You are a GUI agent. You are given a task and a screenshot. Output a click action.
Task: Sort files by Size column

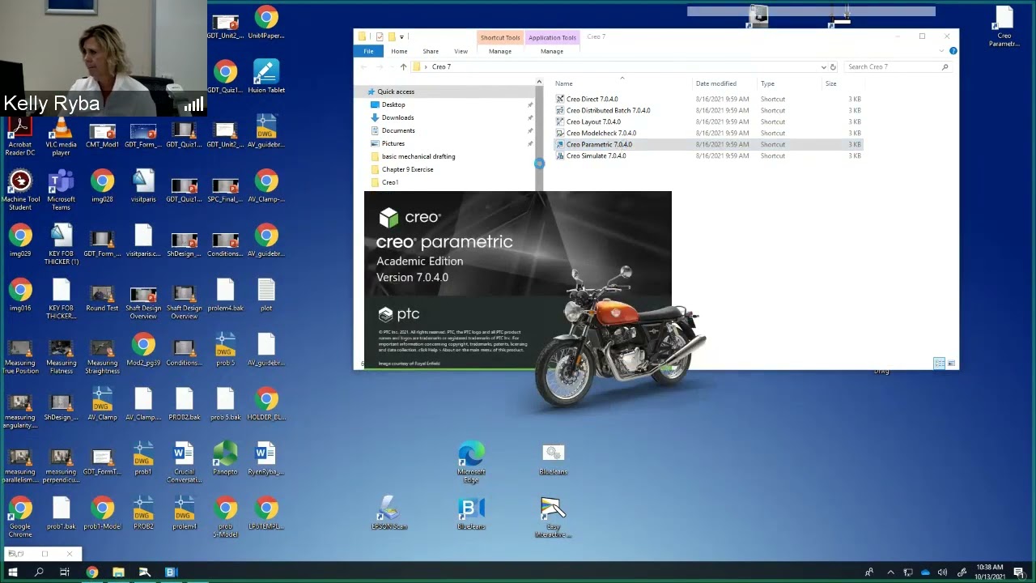[830, 83]
